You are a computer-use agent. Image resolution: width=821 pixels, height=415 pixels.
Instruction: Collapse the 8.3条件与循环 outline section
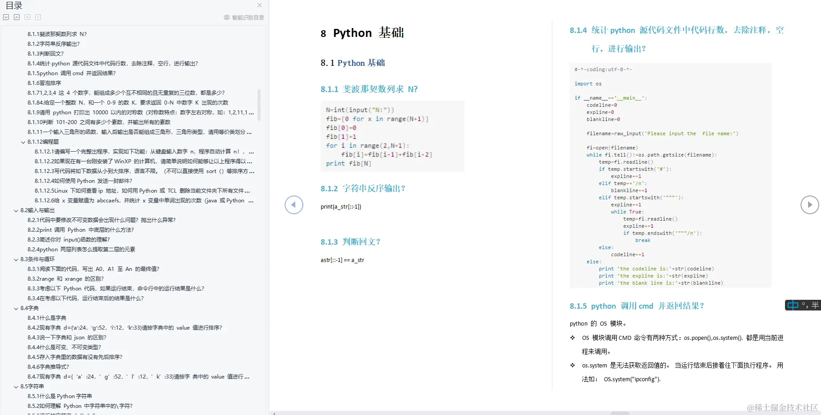coord(16,259)
